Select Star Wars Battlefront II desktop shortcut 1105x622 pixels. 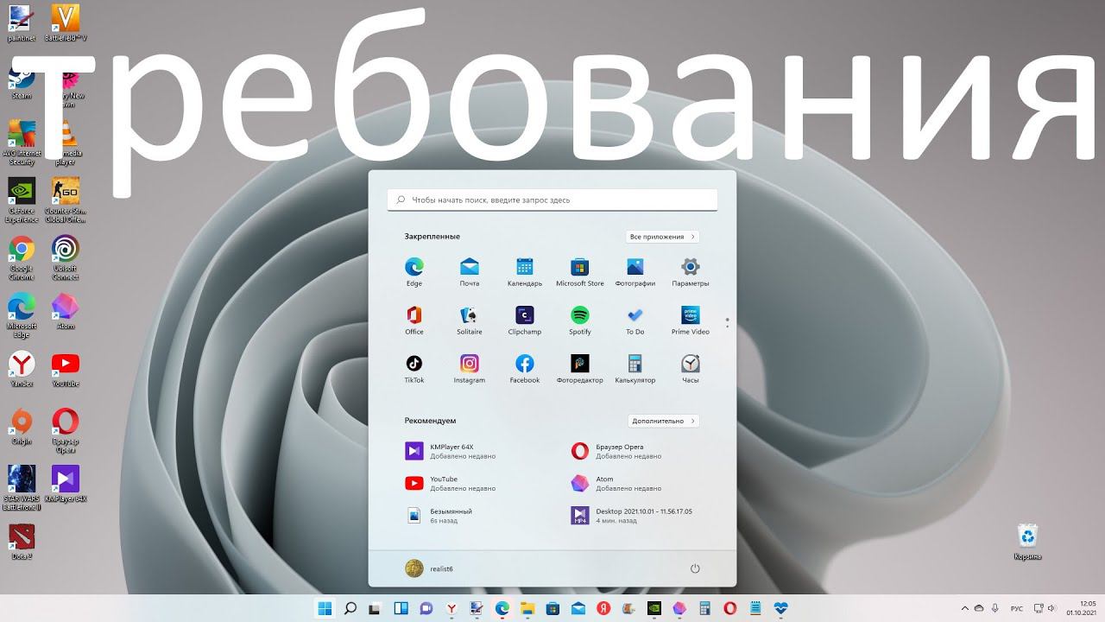[22, 488]
